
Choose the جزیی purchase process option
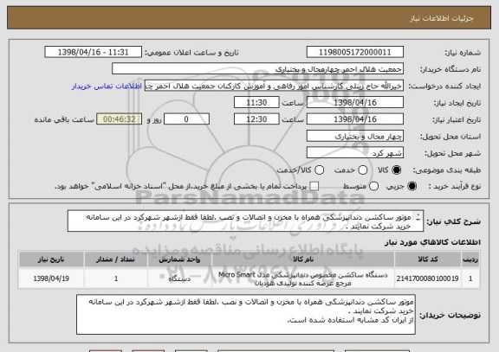tap(412, 187)
